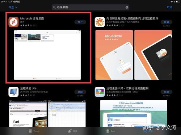Select the 向日葵远程控制 app title

pyautogui.click(x=132, y=18)
